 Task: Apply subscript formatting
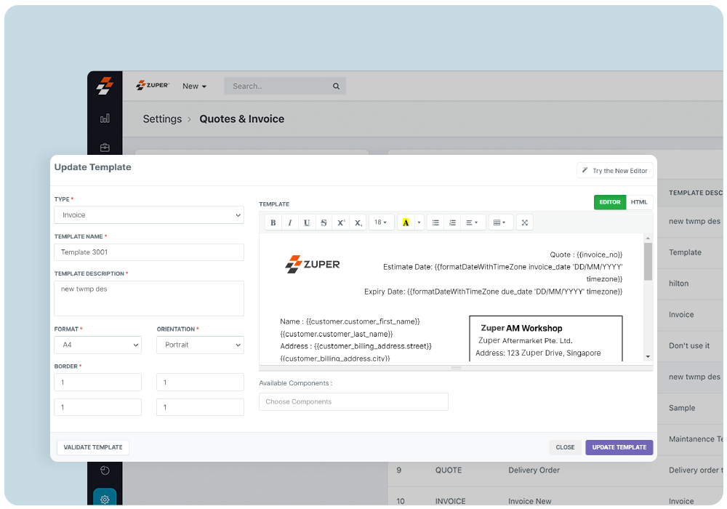tap(358, 223)
